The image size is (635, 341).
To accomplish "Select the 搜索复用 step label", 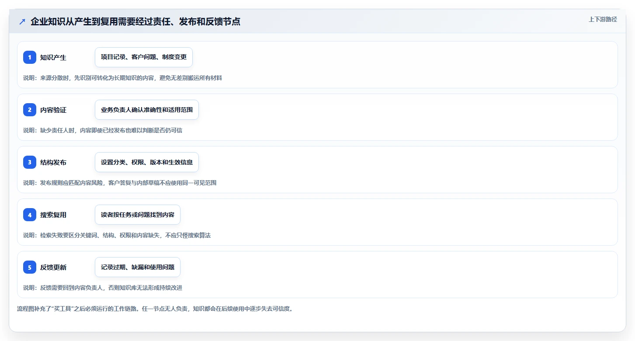I will click(53, 215).
